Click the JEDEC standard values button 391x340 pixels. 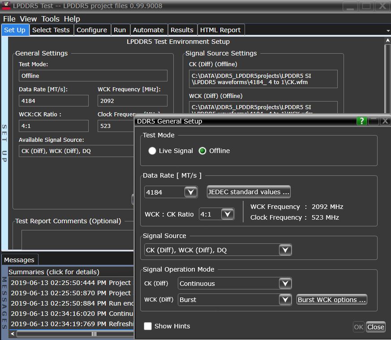coord(249,192)
